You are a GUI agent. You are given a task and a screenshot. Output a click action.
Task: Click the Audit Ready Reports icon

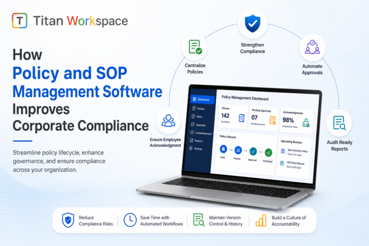339,123
